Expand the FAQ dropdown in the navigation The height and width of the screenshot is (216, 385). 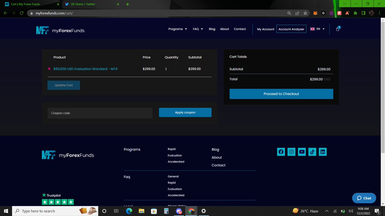(x=198, y=29)
